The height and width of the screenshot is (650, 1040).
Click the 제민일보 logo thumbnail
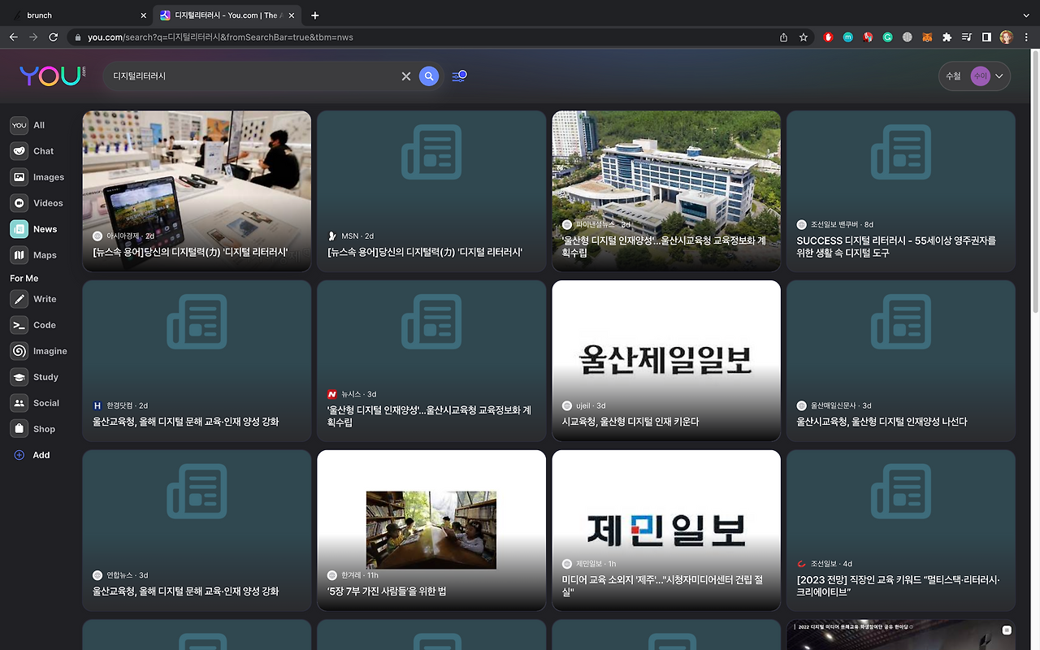[x=666, y=529]
